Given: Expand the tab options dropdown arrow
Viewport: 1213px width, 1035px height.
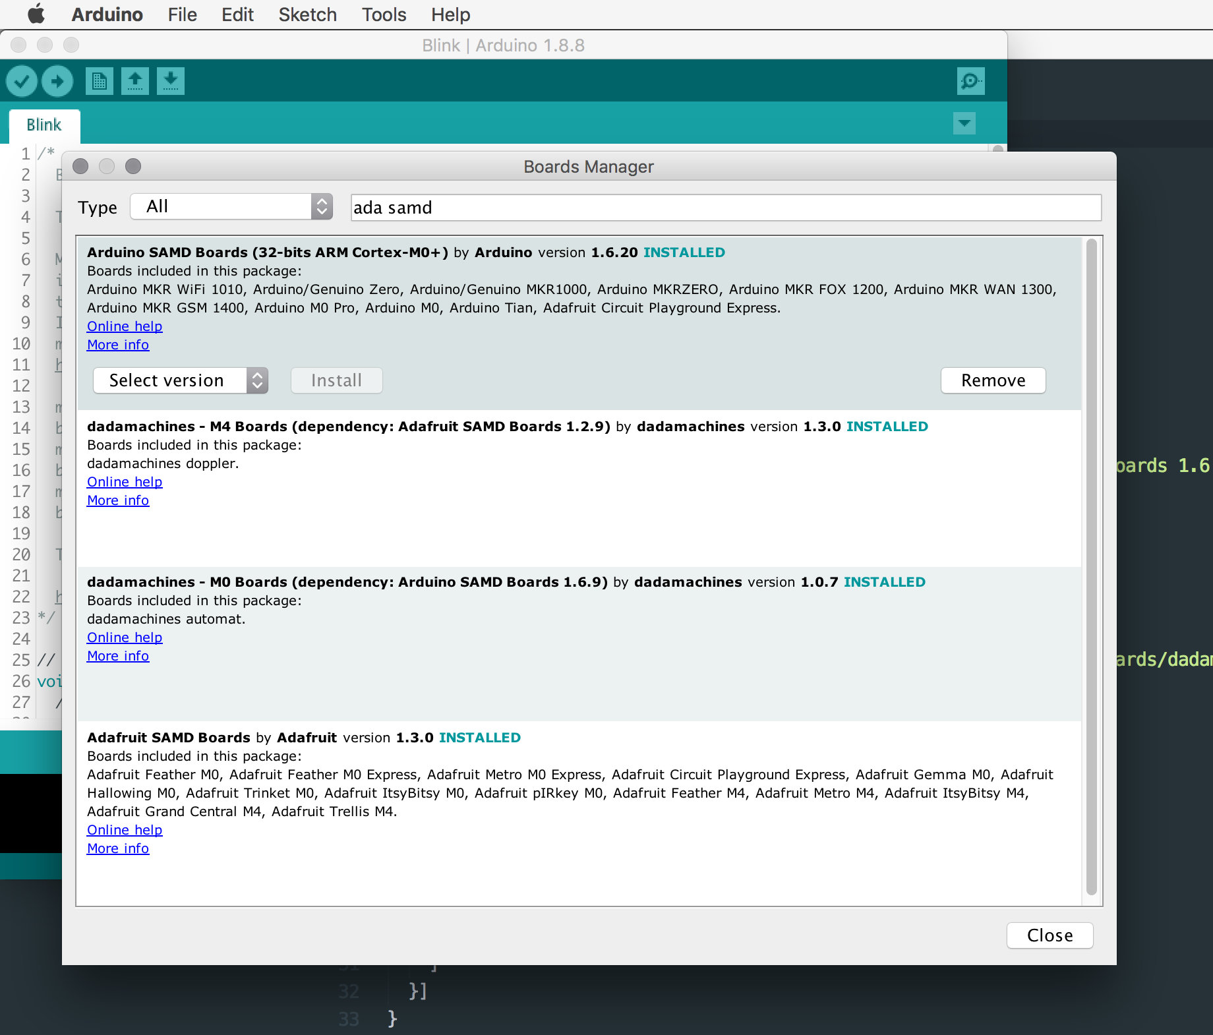Looking at the screenshot, I should [964, 123].
